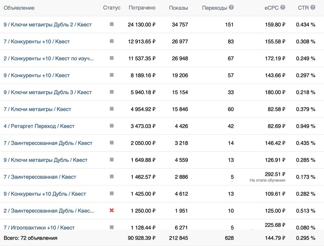Sort by Показы column header
This screenshot has width=324, height=246.
[x=178, y=8]
